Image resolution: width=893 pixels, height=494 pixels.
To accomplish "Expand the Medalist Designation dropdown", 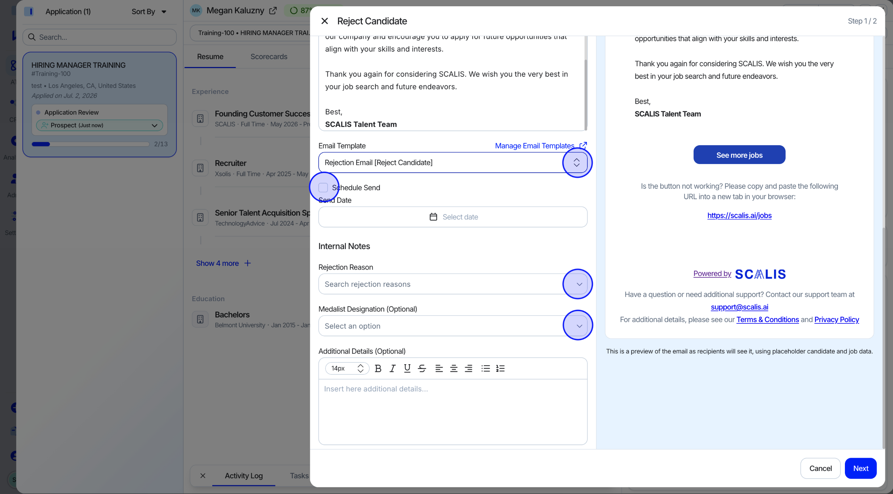I will tap(579, 326).
